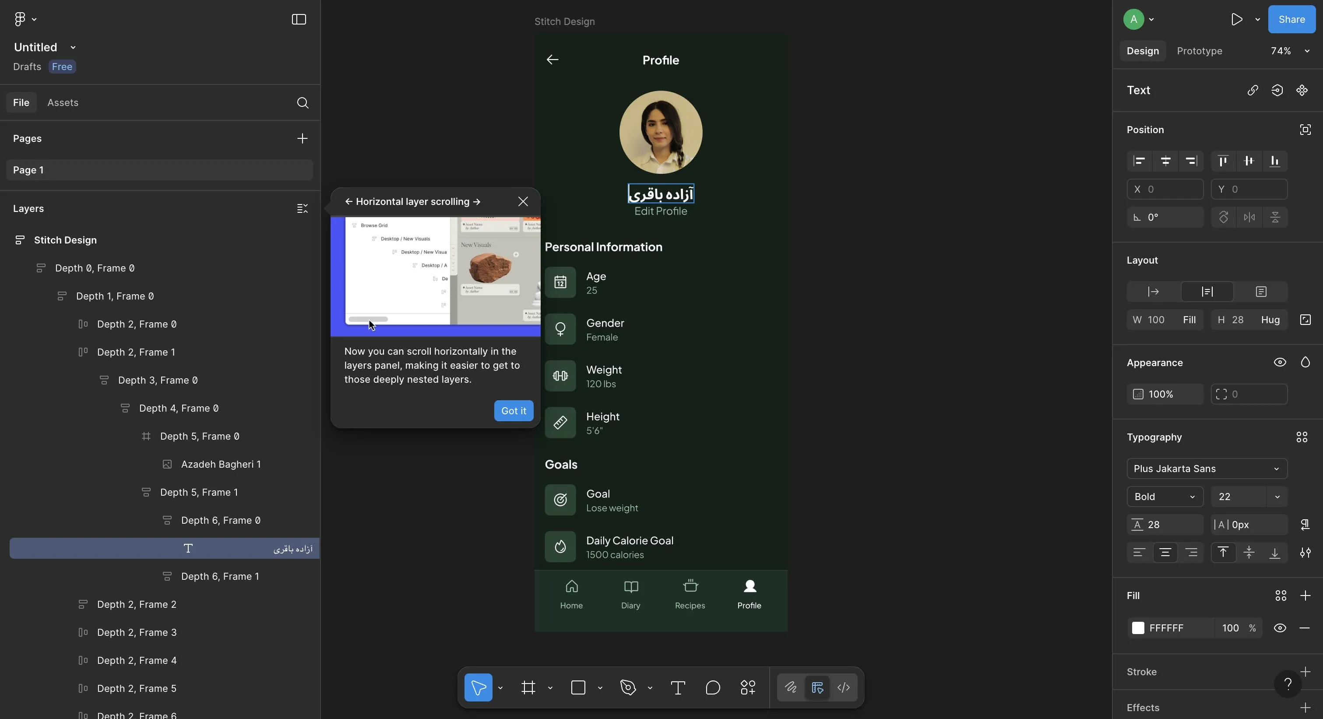This screenshot has height=719, width=1323.
Task: Open the Actions components tool
Action: [748, 687]
